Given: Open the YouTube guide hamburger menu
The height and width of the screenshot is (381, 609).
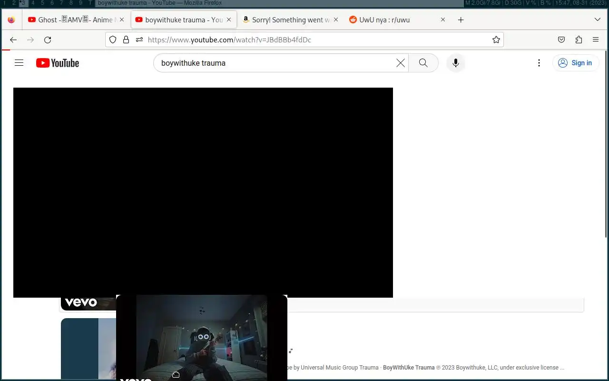Looking at the screenshot, I should 19,63.
